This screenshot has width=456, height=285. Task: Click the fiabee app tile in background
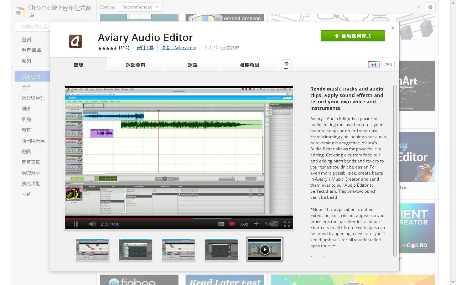139,280
